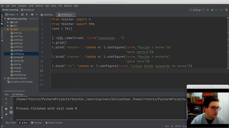Image resolution: width=229 pixels, height=128 pixels.
Task: Open the Structure side tab
Action: [x=2, y=35]
